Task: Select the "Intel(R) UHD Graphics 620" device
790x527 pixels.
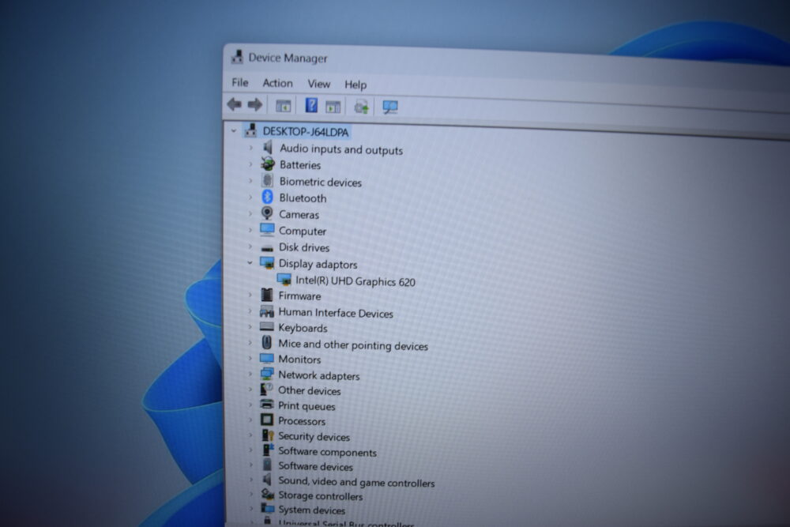Action: tap(355, 281)
